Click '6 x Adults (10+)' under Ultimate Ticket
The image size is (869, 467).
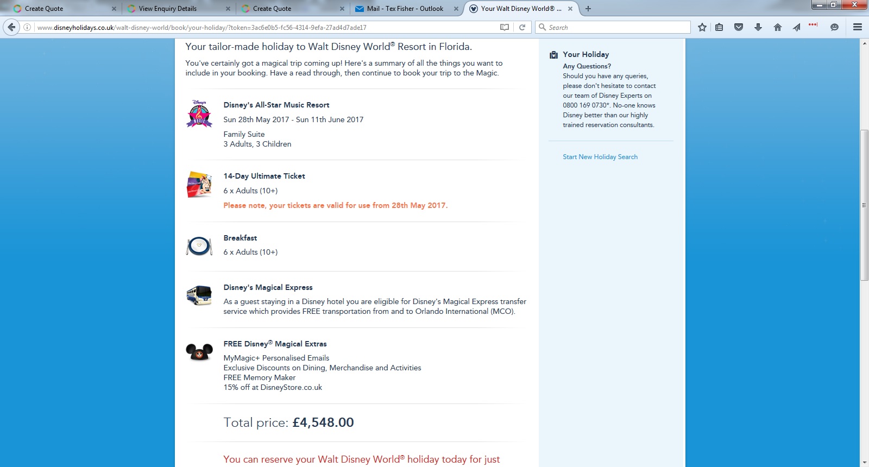tap(250, 191)
